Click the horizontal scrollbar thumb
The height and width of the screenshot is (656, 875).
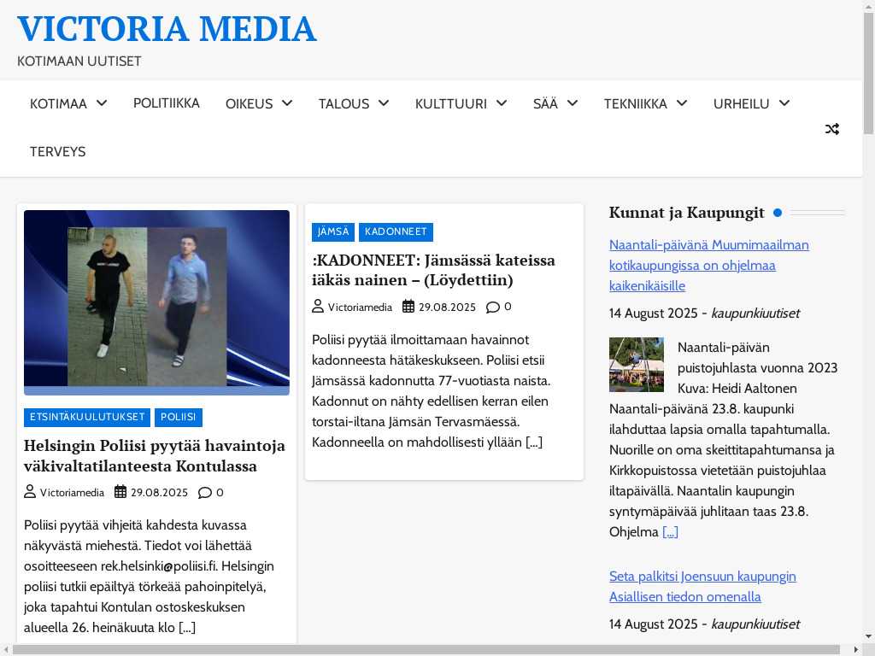pyautogui.click(x=426, y=650)
